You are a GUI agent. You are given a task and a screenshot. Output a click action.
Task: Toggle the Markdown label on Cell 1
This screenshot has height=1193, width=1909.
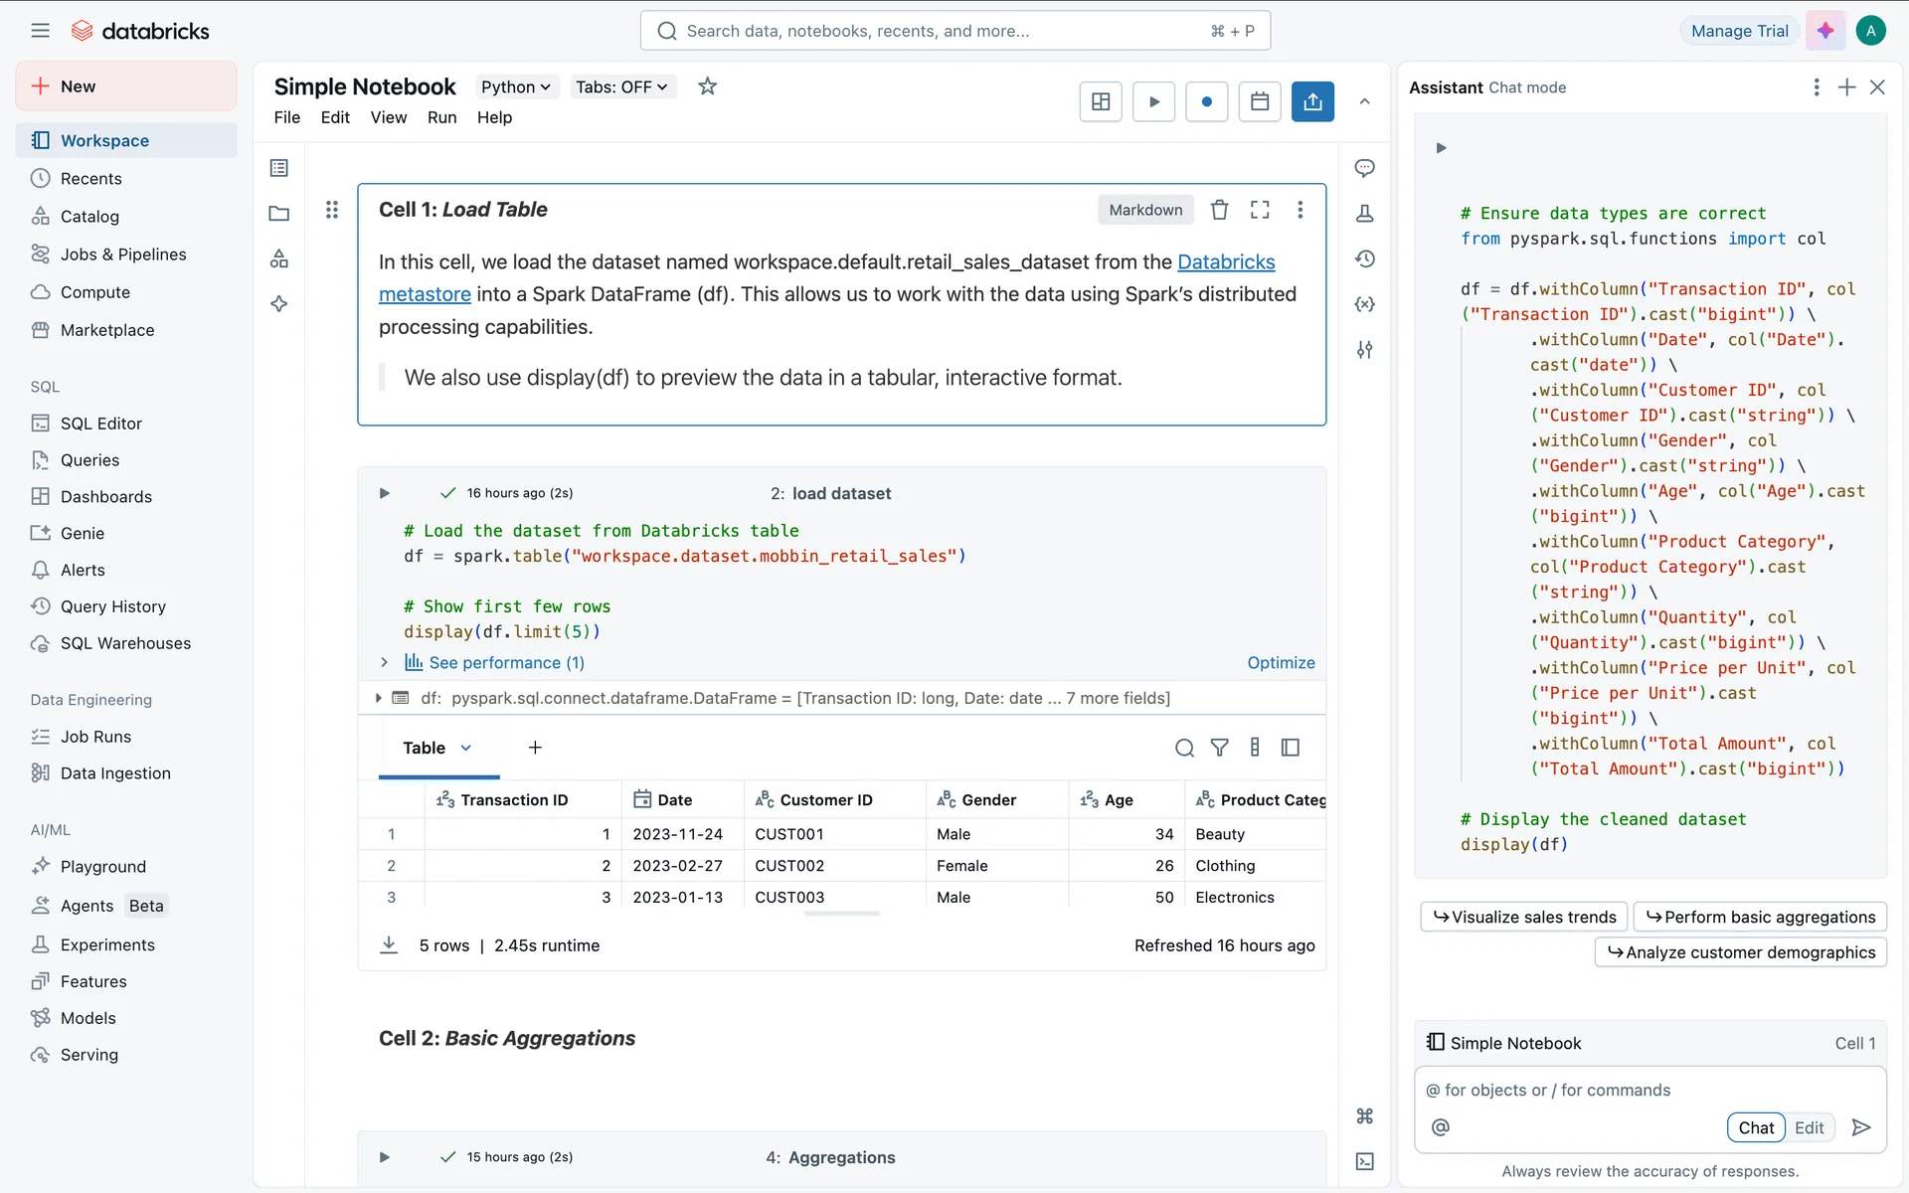(x=1145, y=210)
